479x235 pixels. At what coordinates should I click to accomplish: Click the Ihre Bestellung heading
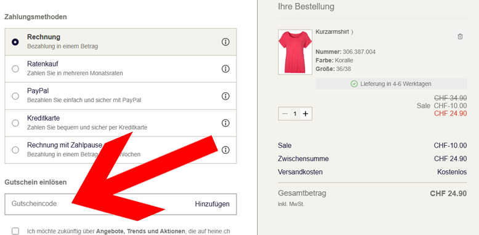(306, 6)
